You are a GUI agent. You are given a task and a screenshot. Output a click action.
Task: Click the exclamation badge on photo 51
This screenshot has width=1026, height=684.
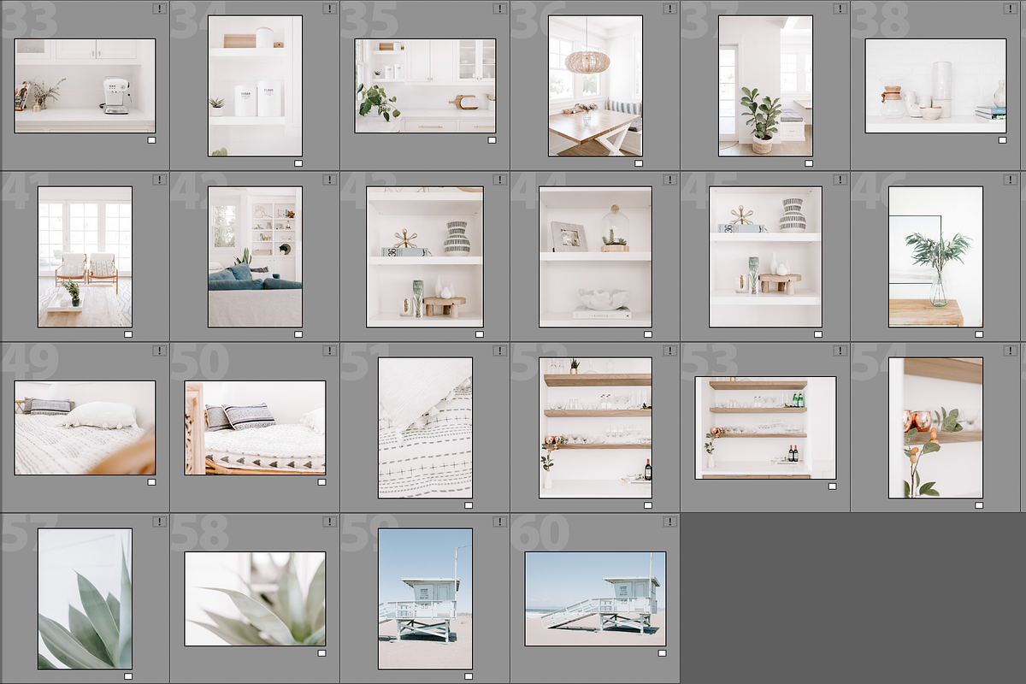click(x=499, y=351)
